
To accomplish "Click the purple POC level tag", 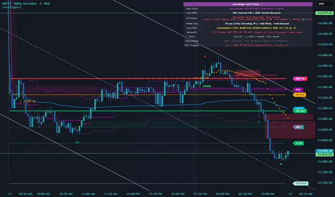I will coord(298,90).
